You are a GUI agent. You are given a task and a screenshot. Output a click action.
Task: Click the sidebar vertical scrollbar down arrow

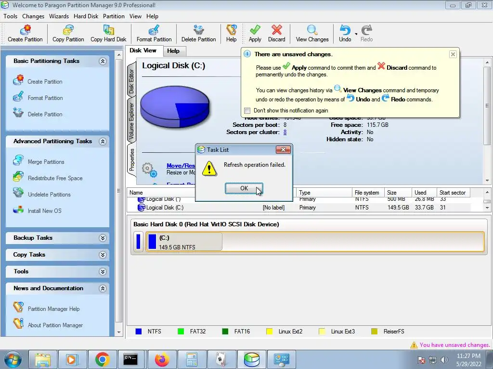119,332
